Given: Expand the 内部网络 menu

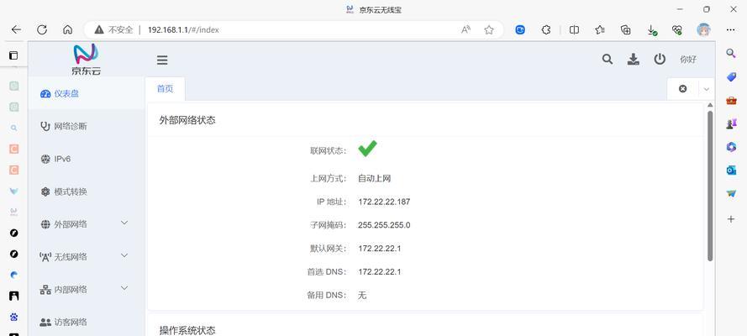Looking at the screenshot, I should point(124,288).
